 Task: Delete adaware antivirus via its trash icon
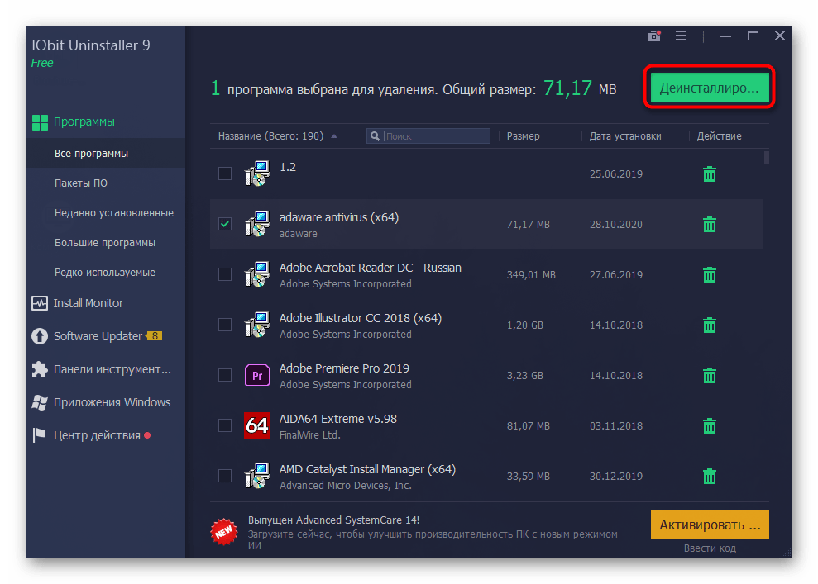709,225
